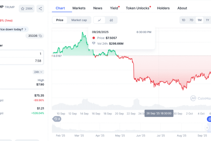Open the 24h timeframe dropdown
Viewport: 211px width, 141px height.
point(36,72)
